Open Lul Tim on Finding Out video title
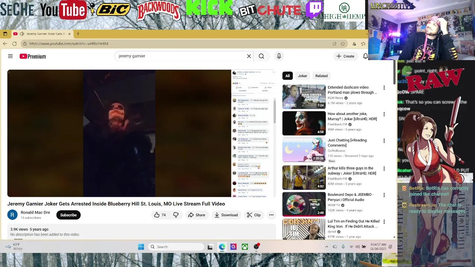Screen dimensions: 475x267 tap(353, 224)
